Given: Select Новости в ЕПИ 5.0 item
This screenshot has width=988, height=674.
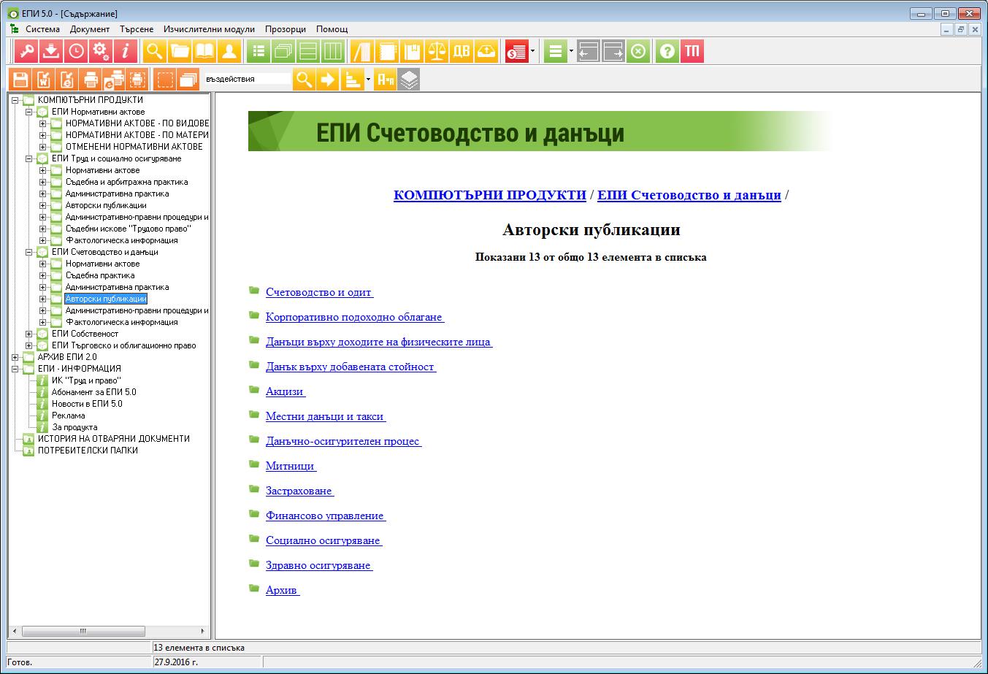Looking at the screenshot, I should [x=87, y=404].
